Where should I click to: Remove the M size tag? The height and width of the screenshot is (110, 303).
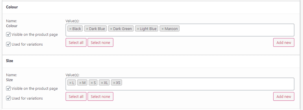click(80, 83)
